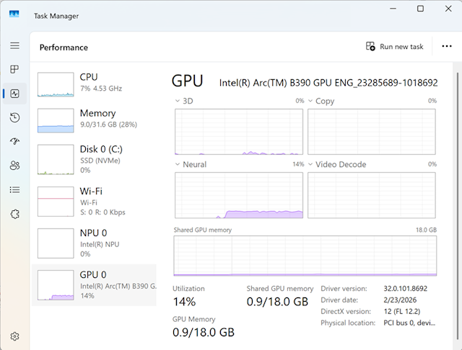462x350 pixels.
Task: Open the Copy engine dropdown
Action: (310, 101)
